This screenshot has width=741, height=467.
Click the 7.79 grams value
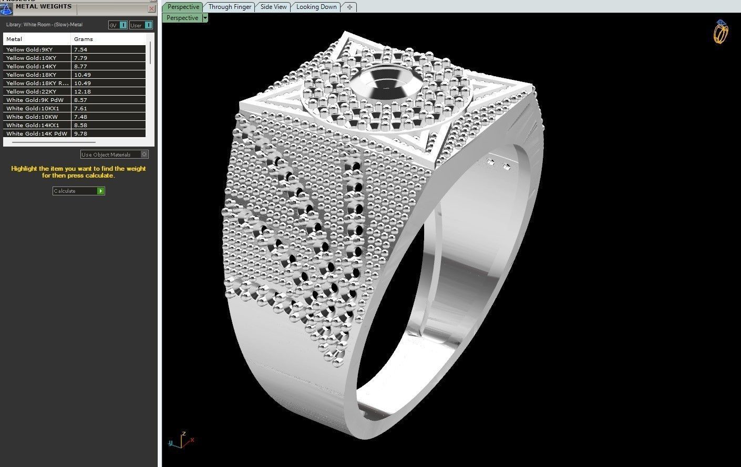click(80, 58)
